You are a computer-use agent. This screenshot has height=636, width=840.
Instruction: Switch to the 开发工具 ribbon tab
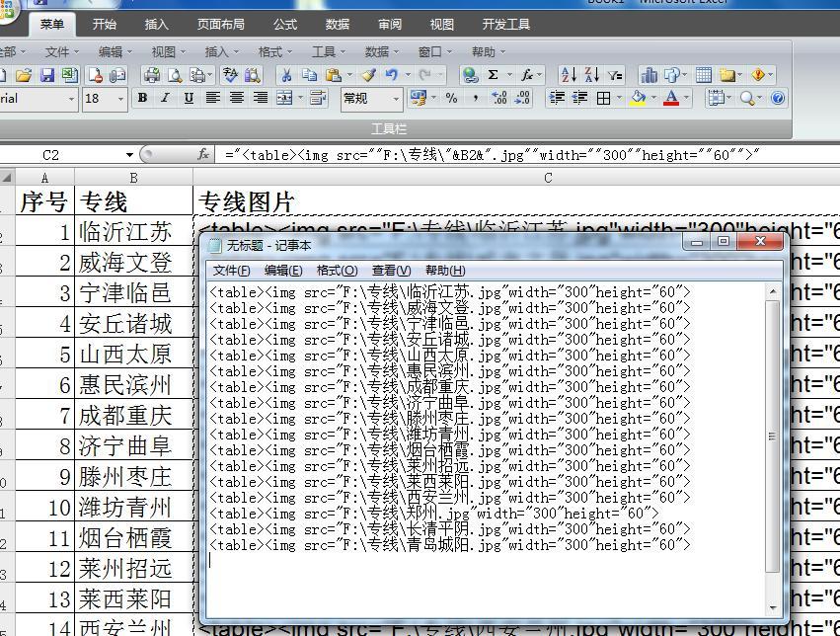click(505, 24)
